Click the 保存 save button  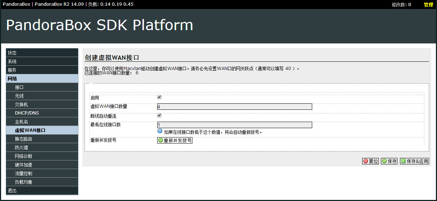pos(390,161)
